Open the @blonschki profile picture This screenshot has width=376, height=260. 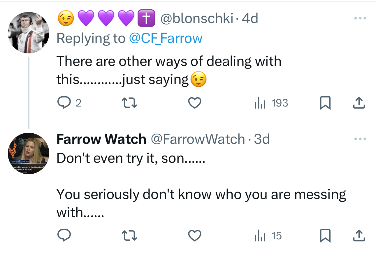[x=28, y=33]
